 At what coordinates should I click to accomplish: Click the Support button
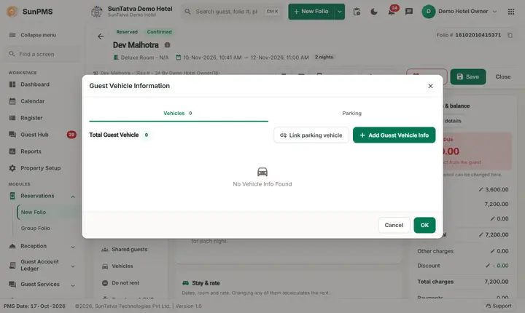(x=499, y=306)
